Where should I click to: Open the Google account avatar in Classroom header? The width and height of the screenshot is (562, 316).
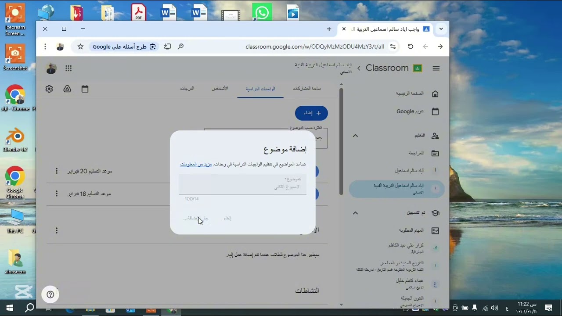click(x=51, y=68)
